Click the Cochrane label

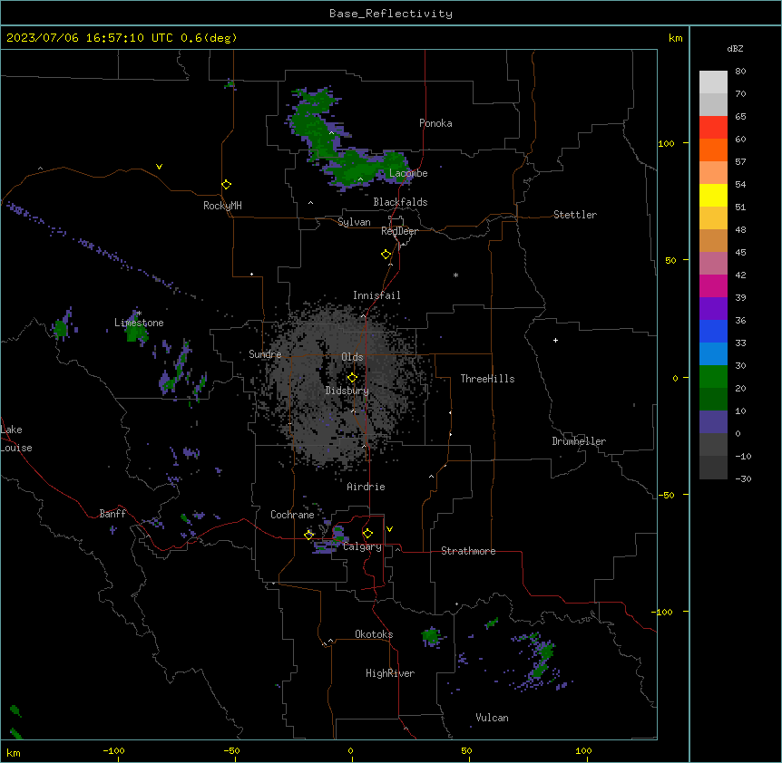292,515
